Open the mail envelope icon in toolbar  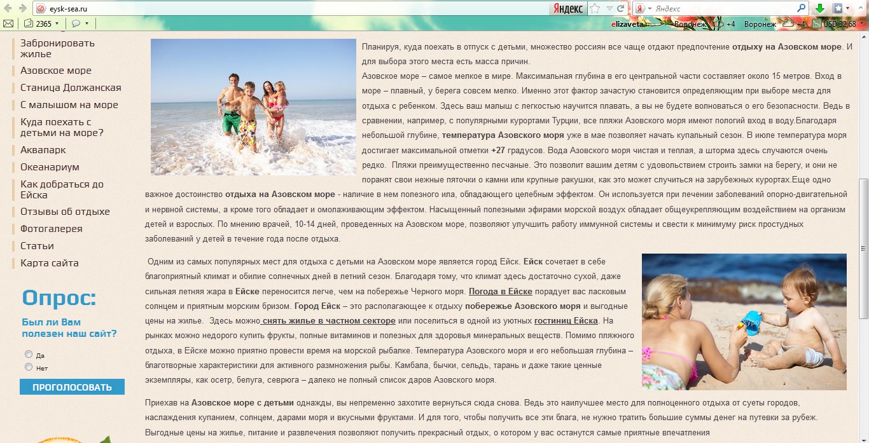point(8,24)
